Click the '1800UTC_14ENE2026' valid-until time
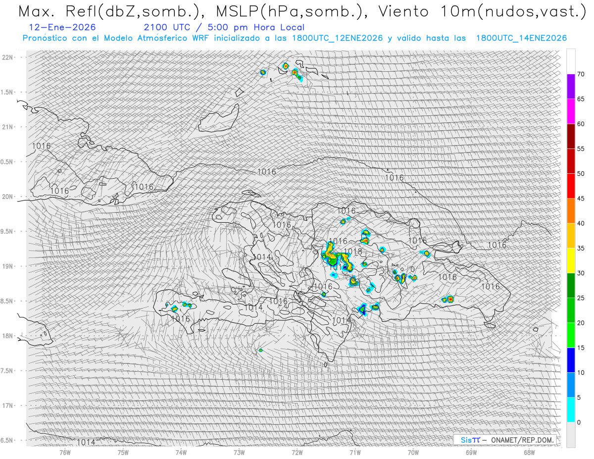The image size is (594, 459). click(521, 38)
